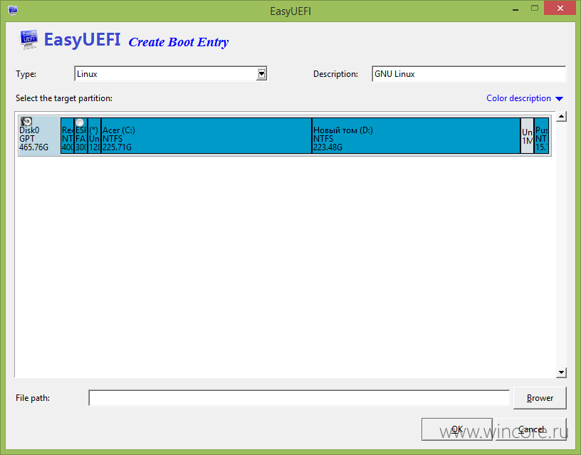Viewport: 581px width, 455px height.
Task: Click the Brower button
Action: pos(540,398)
